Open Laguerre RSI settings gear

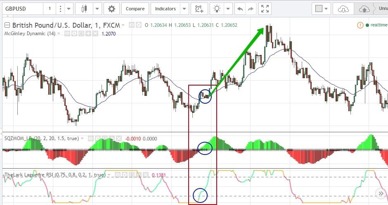[125, 175]
